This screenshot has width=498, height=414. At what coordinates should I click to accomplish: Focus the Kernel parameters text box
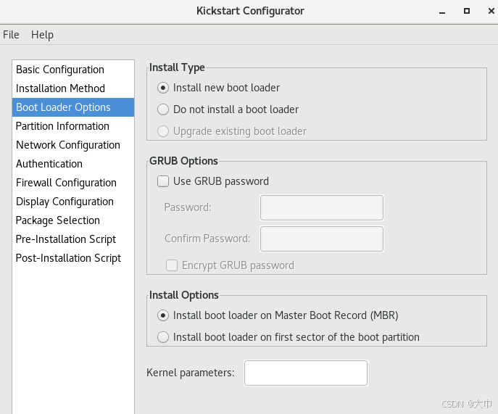[306, 373]
